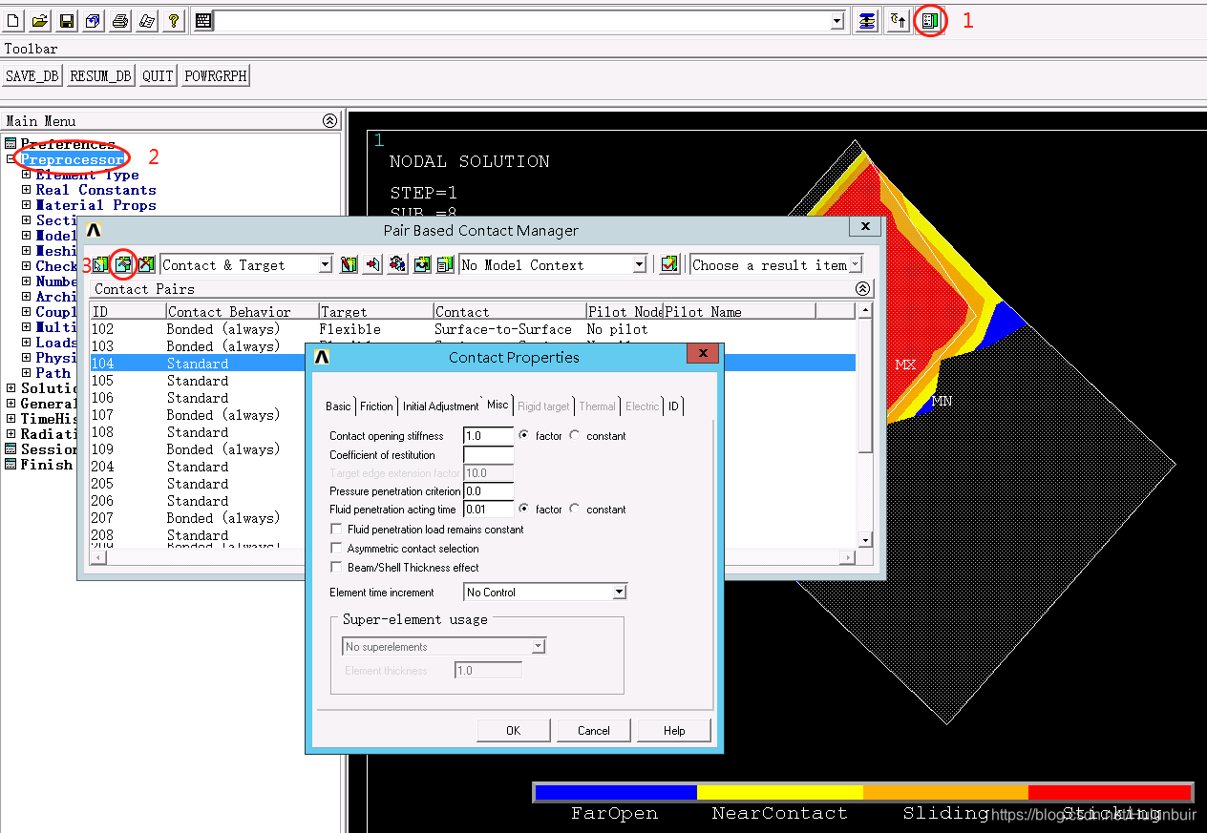Open the ANSYS Help question mark icon
The height and width of the screenshot is (833, 1207).
[173, 21]
